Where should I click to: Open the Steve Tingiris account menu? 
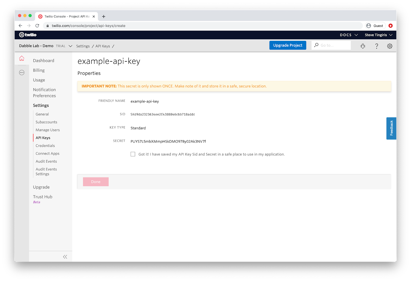tap(379, 35)
